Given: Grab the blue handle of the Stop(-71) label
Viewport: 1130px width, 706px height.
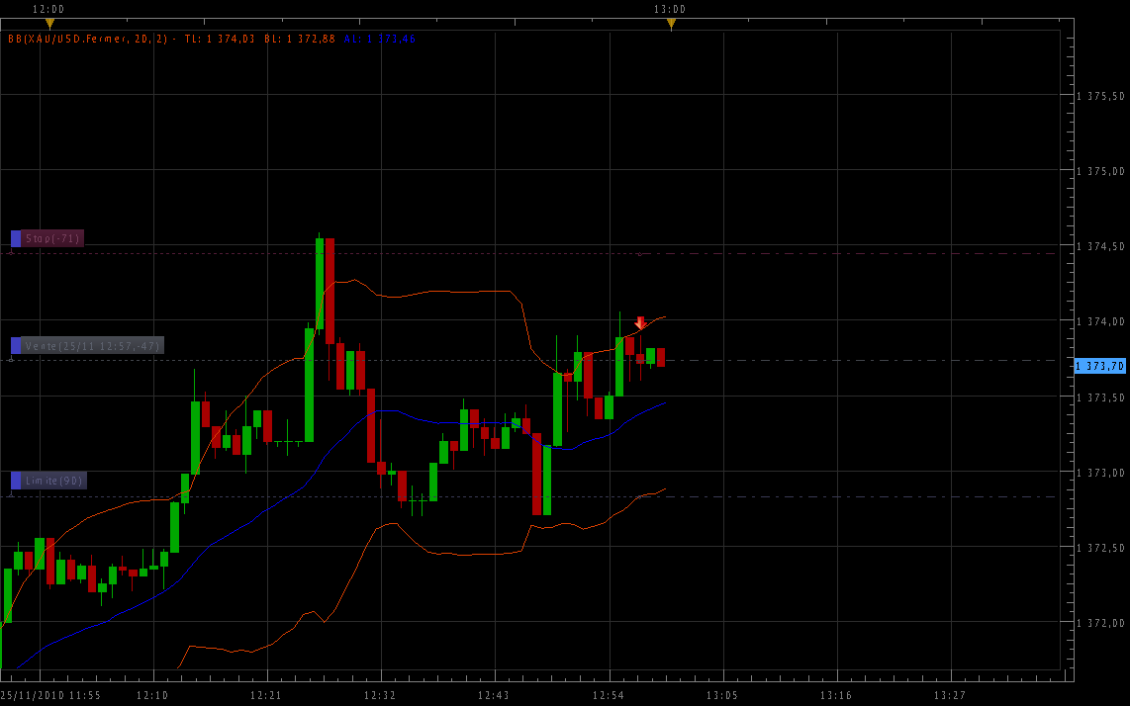Looking at the screenshot, I should pyautogui.click(x=16, y=238).
